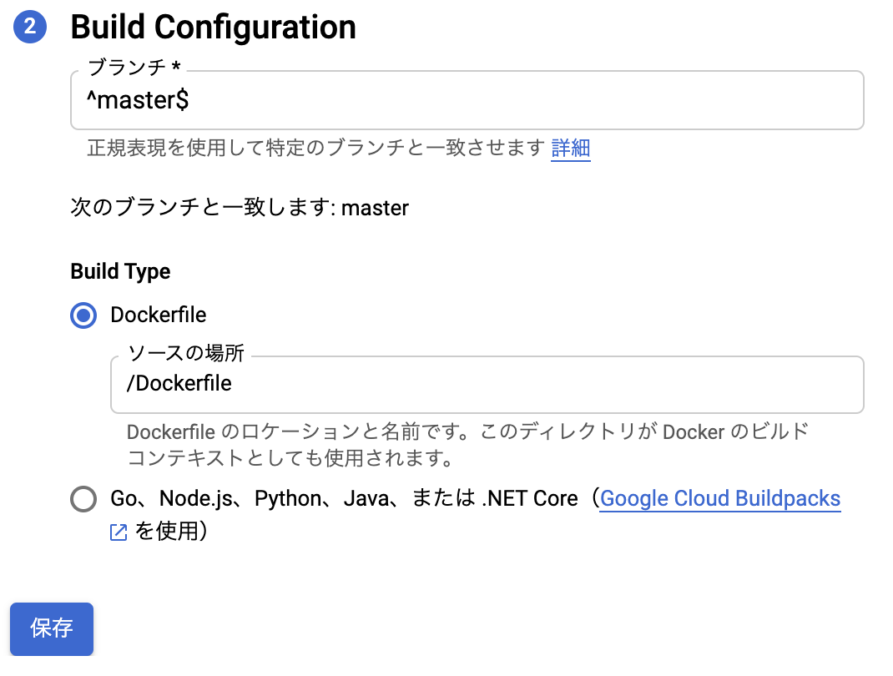This screenshot has height=676, width=893.
Task: Click the matched branch text showing master
Action: coord(239,208)
